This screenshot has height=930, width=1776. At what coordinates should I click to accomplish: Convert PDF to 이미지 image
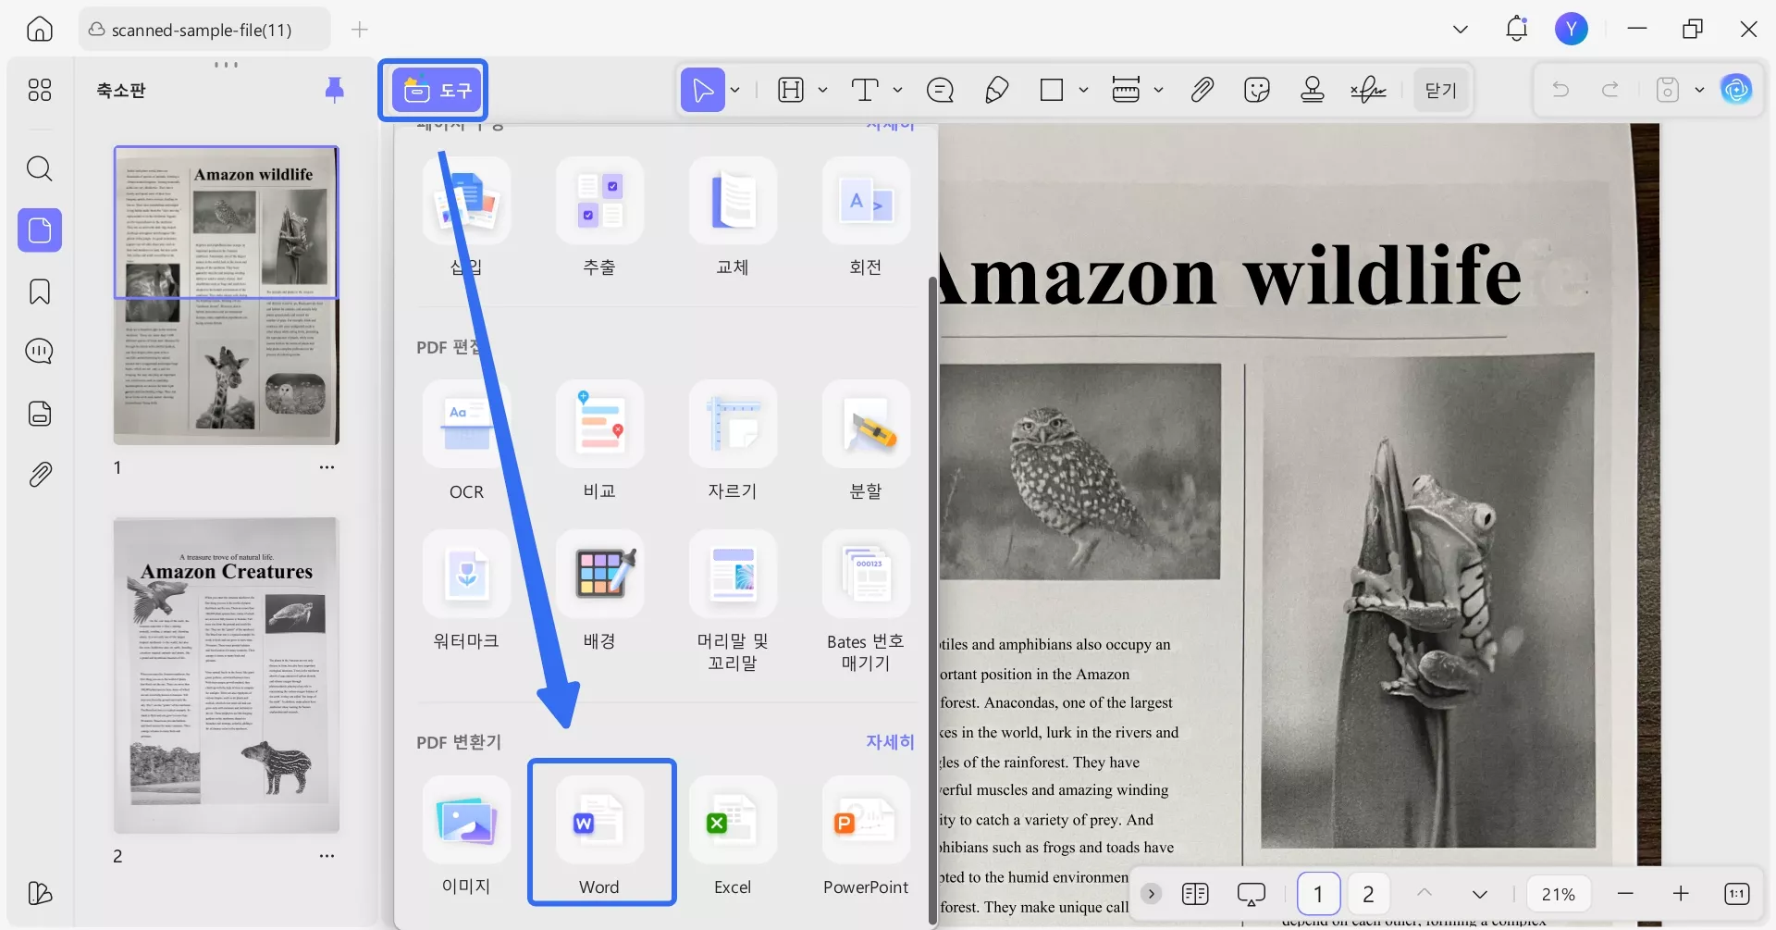(x=466, y=837)
